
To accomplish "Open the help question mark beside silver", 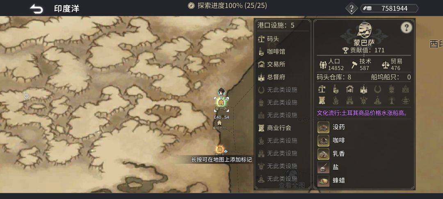I will [352, 8].
